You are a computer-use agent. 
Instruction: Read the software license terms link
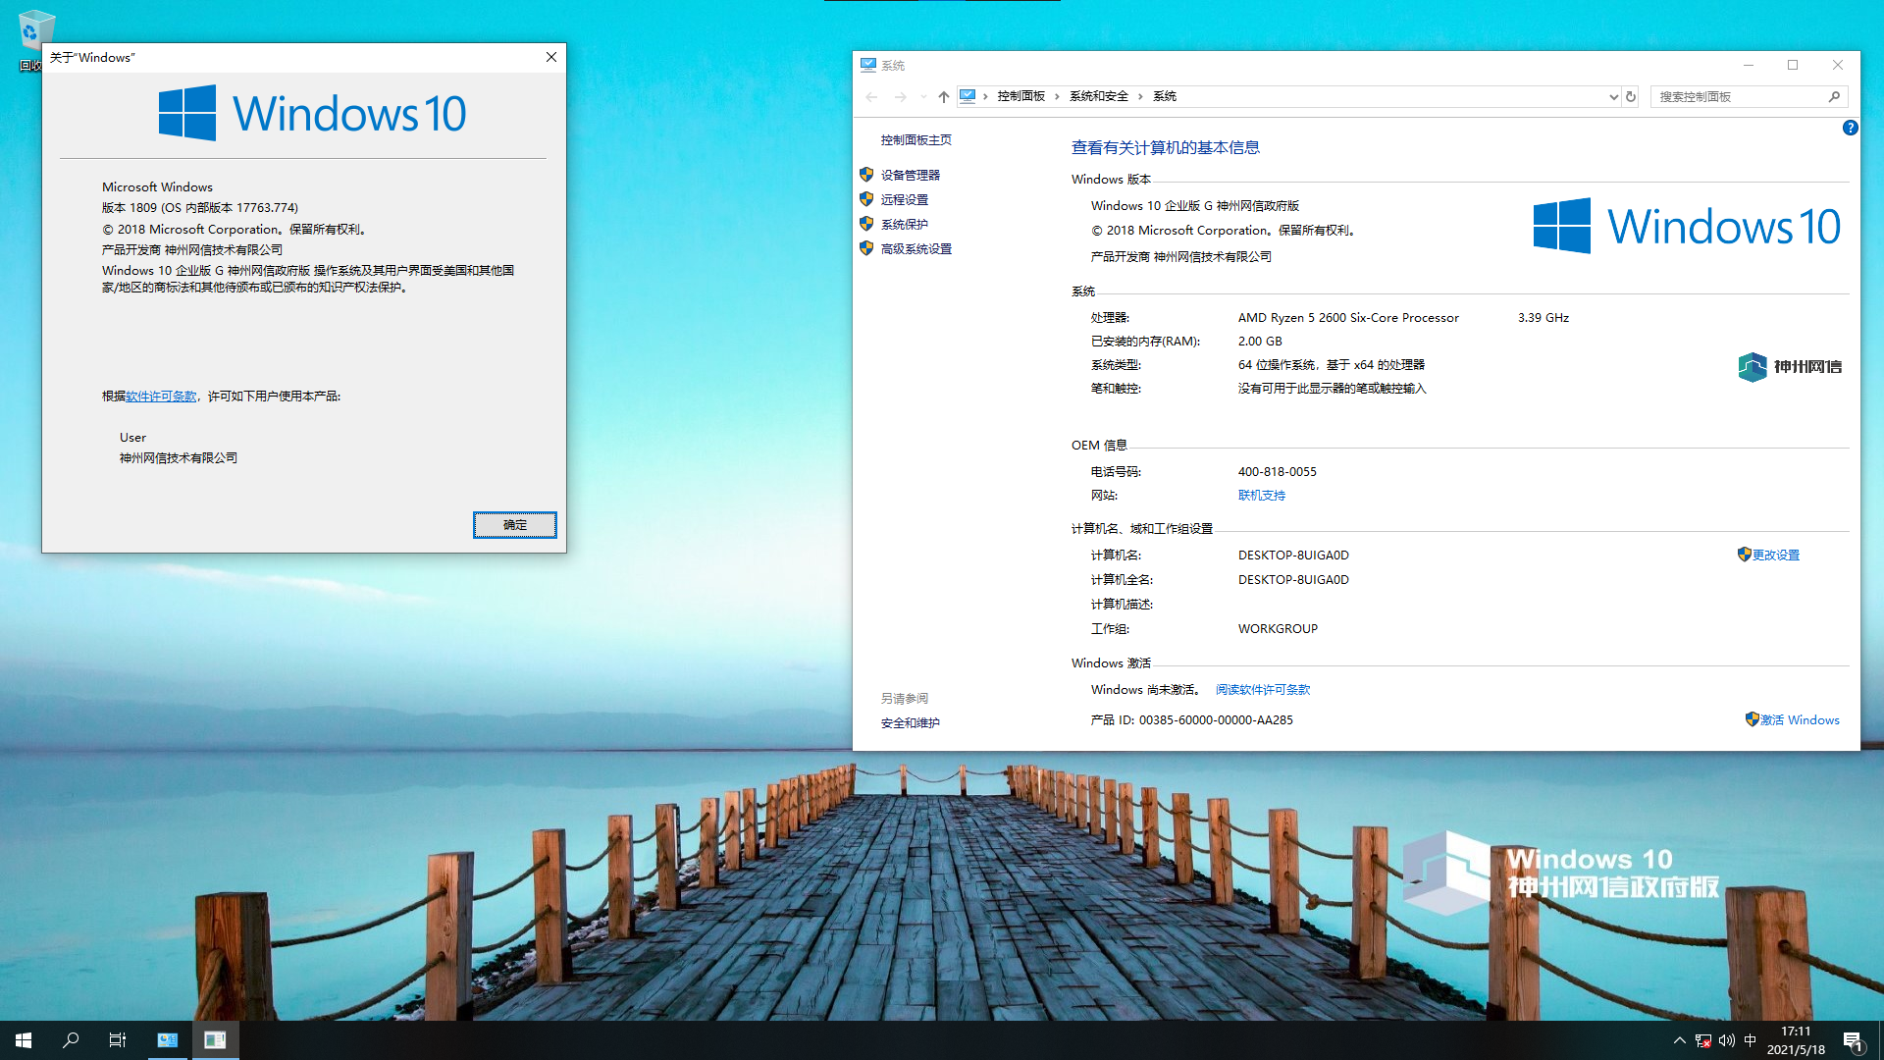click(x=1262, y=689)
